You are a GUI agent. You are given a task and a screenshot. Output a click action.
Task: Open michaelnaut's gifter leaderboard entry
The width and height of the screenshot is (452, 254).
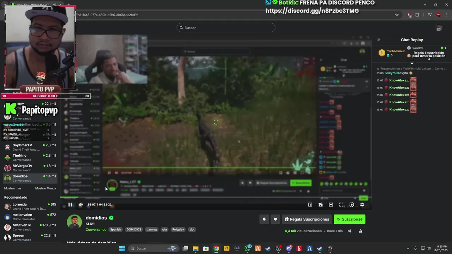pyautogui.click(x=391, y=53)
